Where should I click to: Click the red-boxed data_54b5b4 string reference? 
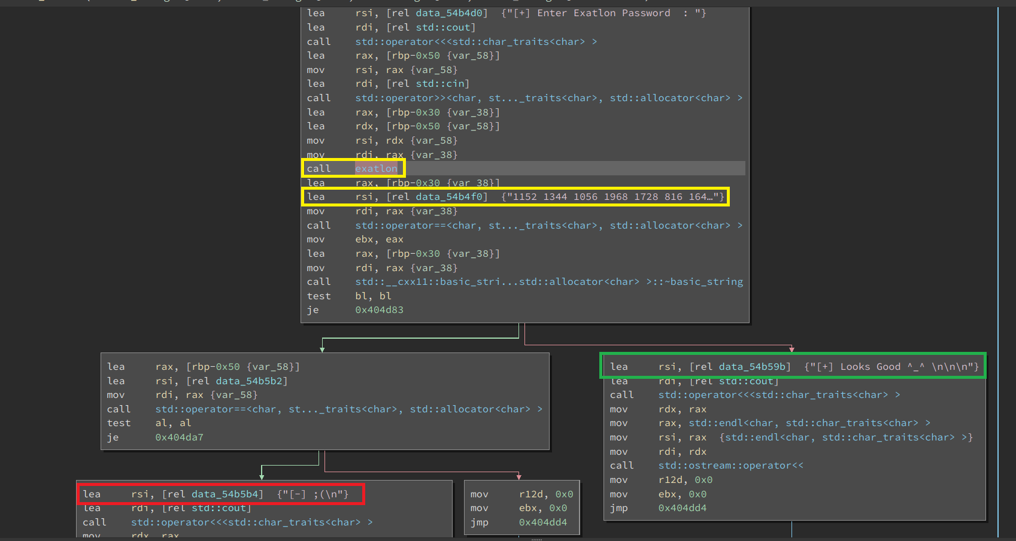(225, 494)
